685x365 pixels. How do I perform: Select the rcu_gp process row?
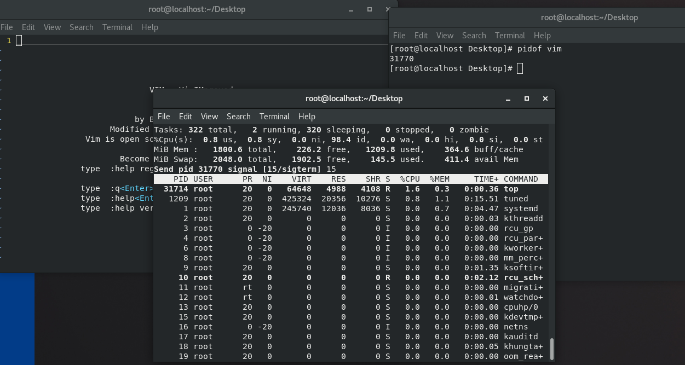(351, 228)
